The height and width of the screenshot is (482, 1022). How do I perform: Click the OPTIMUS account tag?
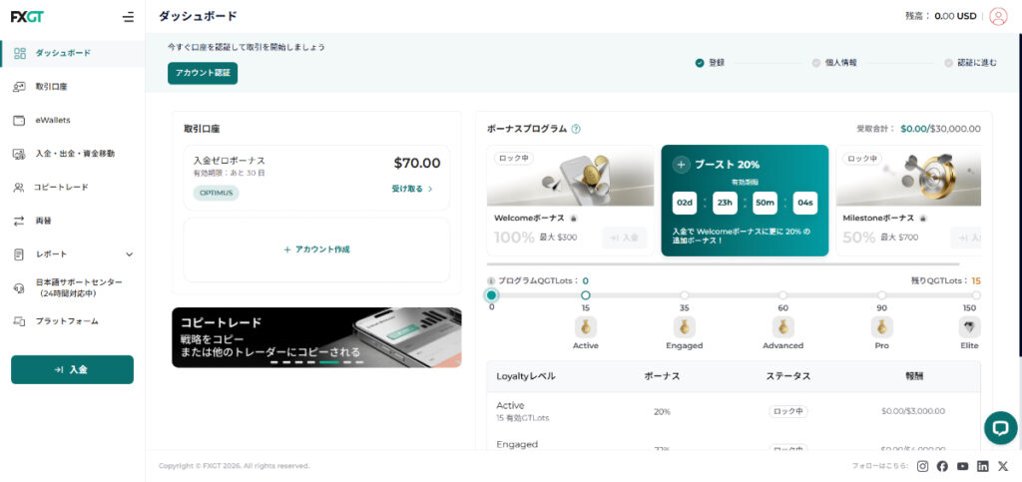pos(216,193)
